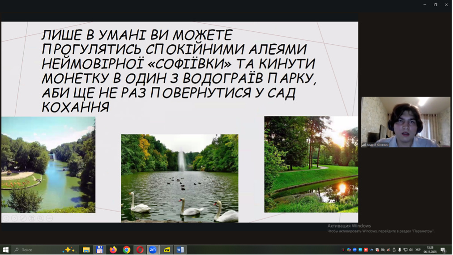The height and width of the screenshot is (255, 453).
Task: Launch Firefox from the taskbar
Action: (113, 250)
